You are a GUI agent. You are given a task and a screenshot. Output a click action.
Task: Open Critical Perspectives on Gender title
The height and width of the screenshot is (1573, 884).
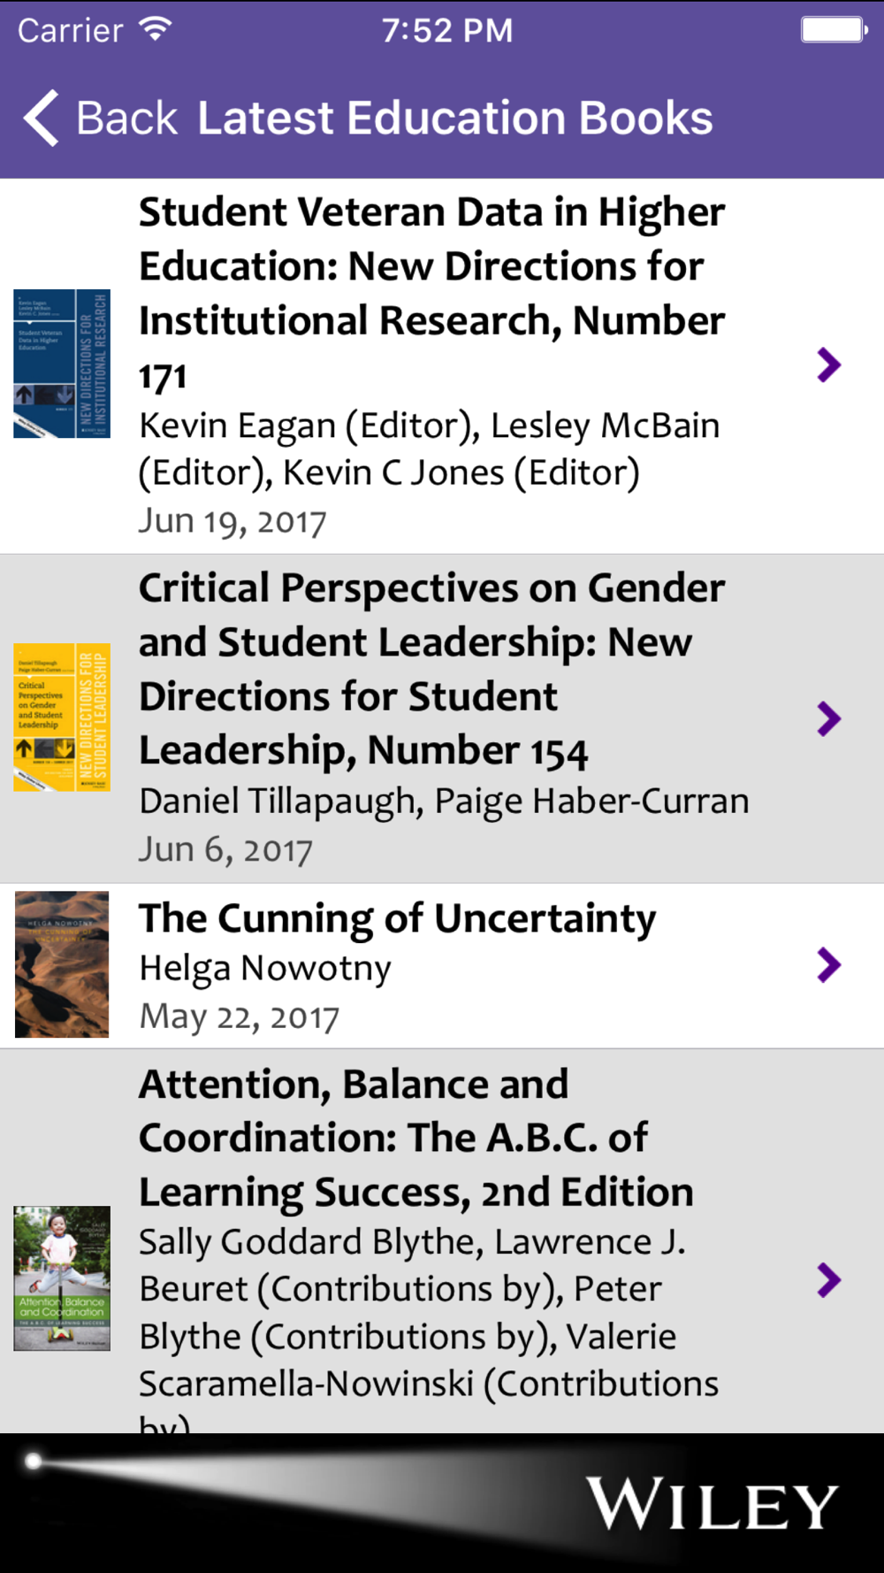click(432, 669)
